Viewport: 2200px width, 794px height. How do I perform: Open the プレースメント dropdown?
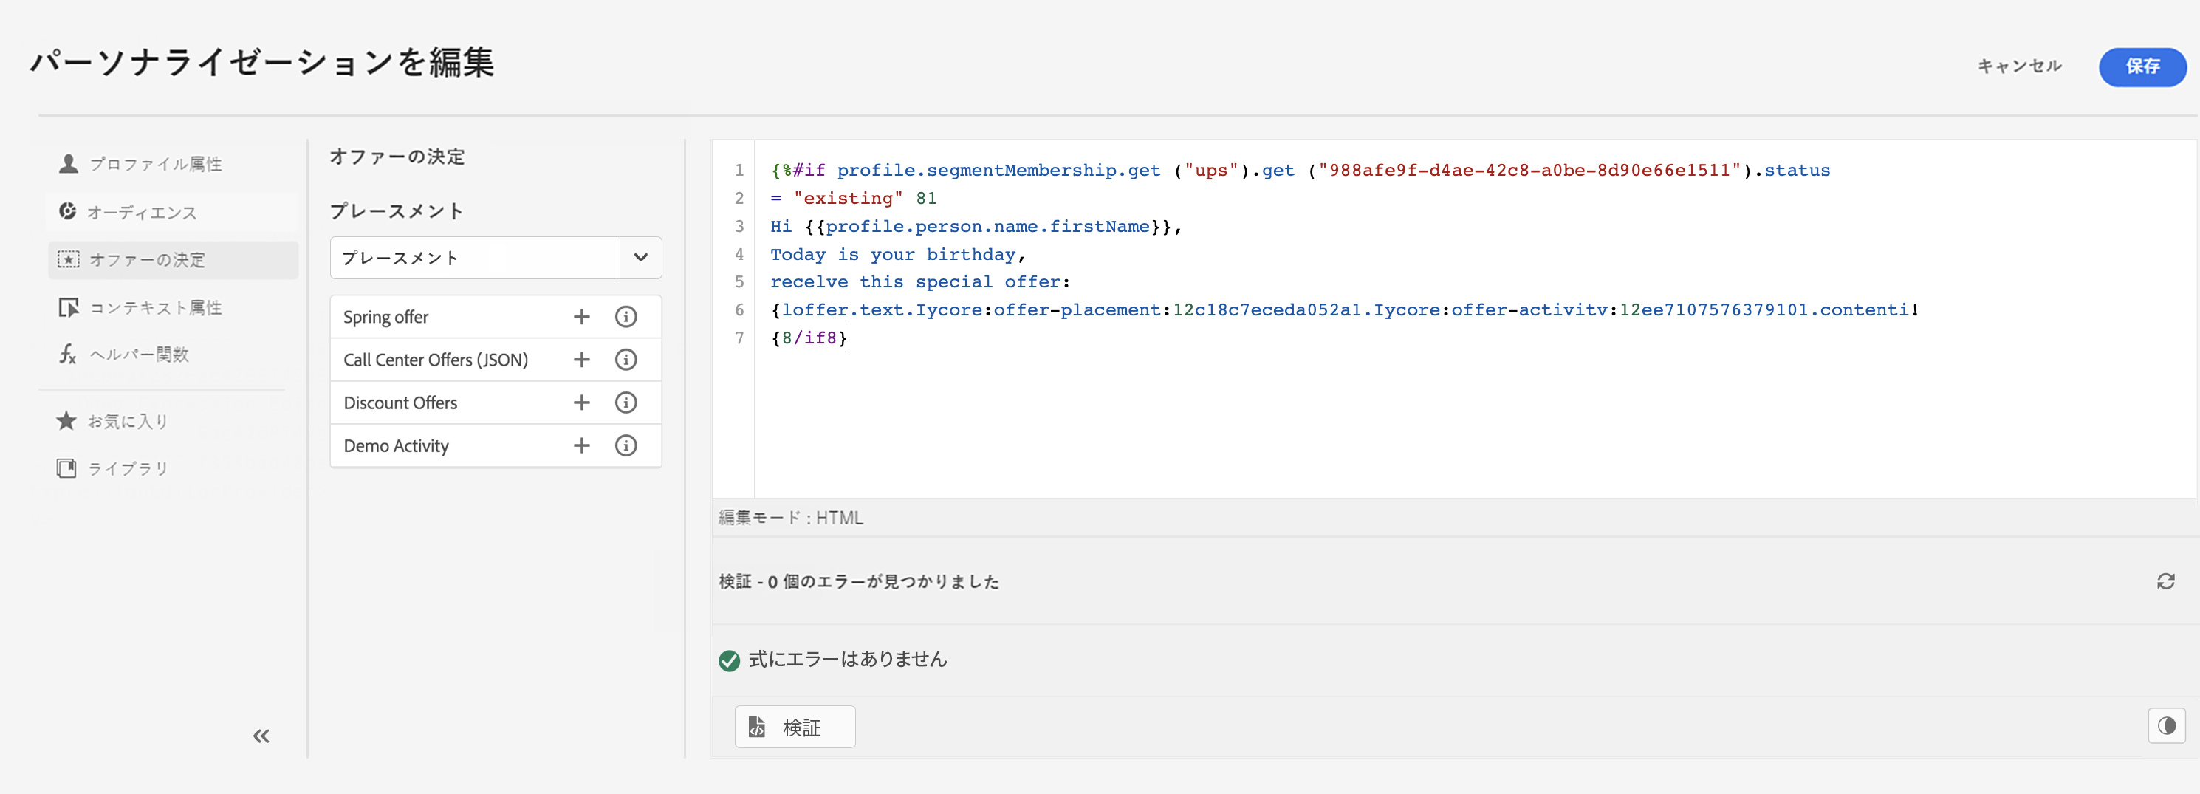point(640,258)
